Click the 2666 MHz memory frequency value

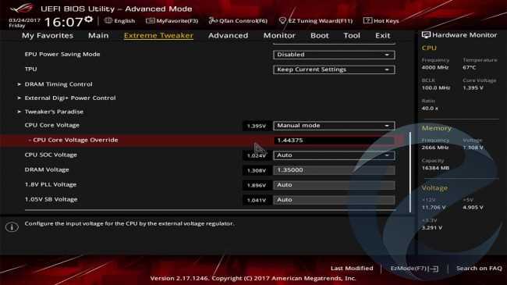click(x=435, y=148)
